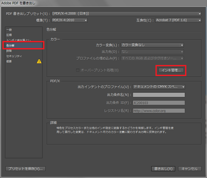
Task: Select 詳細 in the category list
Action: pyautogui.click(x=24, y=51)
